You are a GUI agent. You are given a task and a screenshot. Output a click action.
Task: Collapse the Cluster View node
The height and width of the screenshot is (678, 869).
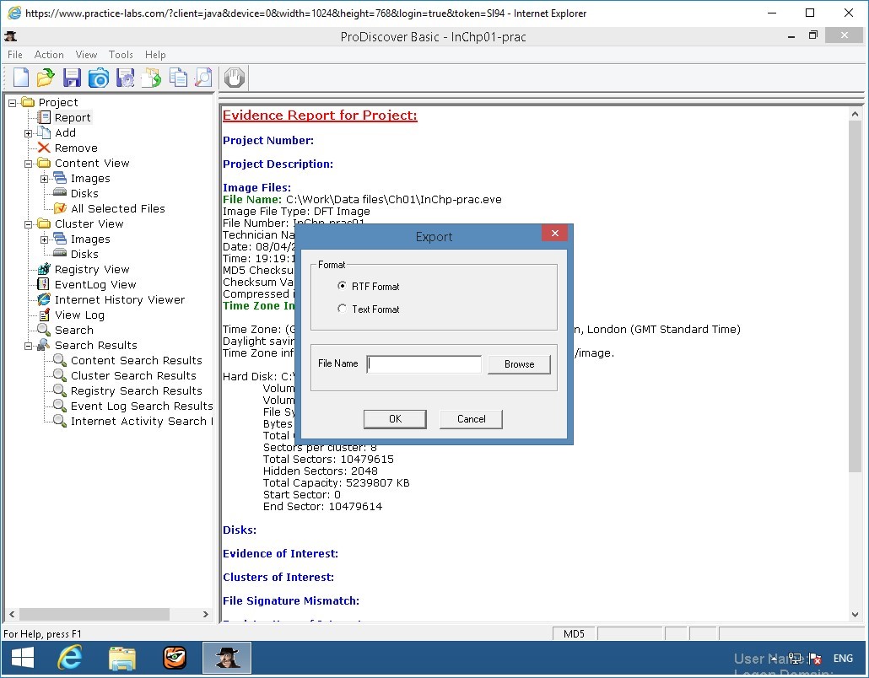[29, 224]
